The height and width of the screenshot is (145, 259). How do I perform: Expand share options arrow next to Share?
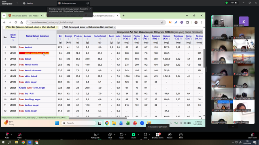pyautogui.click(x=138, y=135)
